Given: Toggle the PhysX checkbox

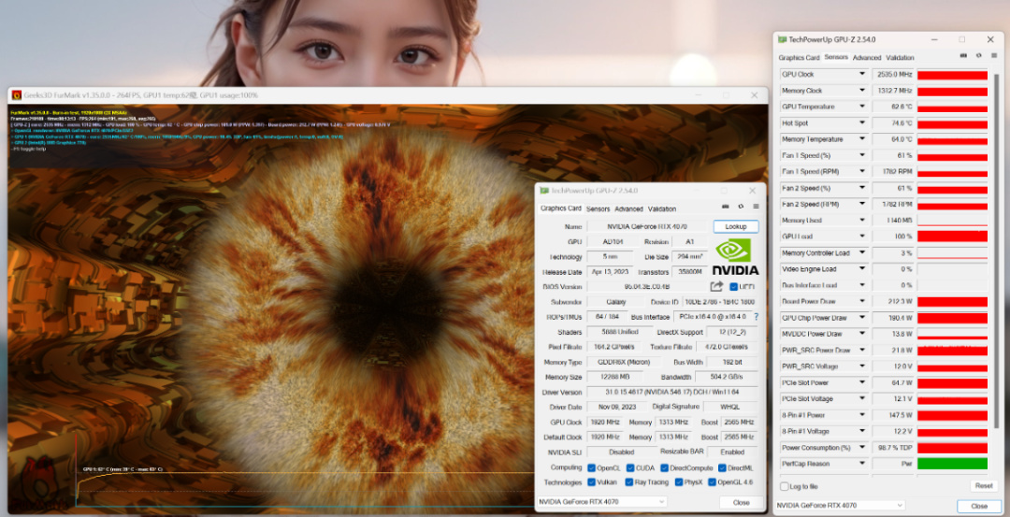Looking at the screenshot, I should point(678,482).
